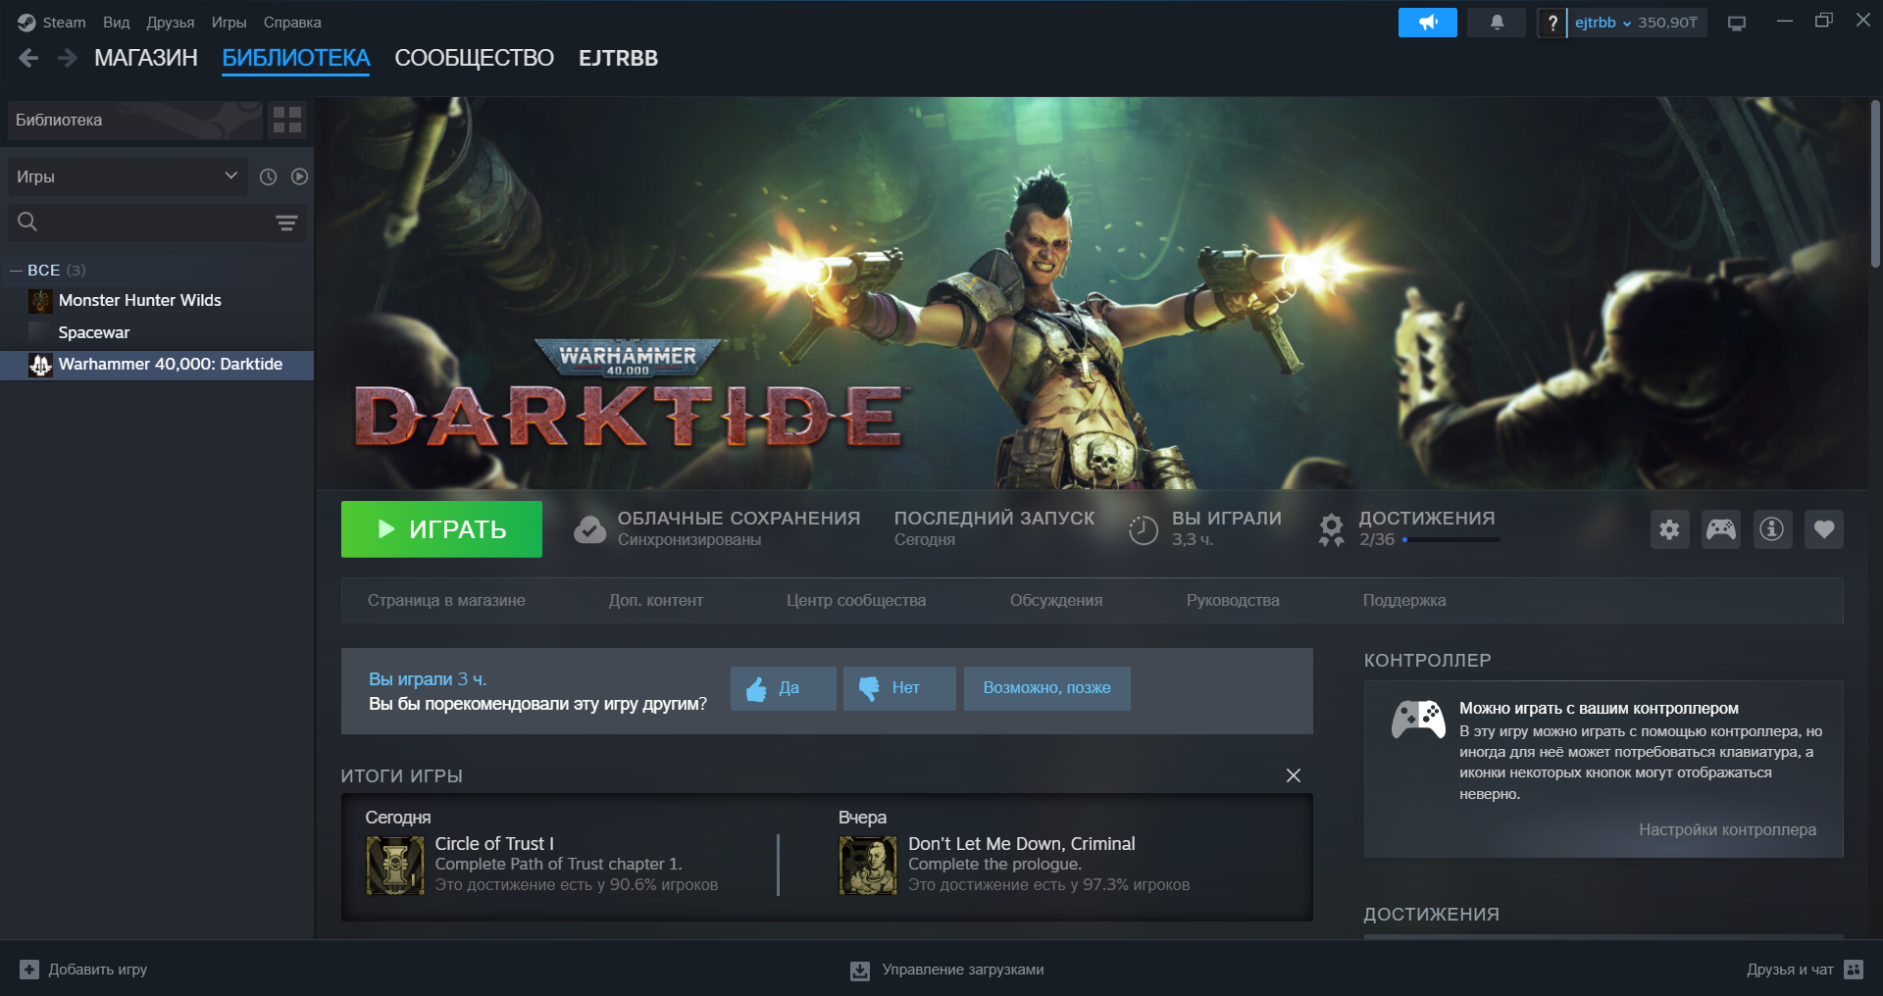
Task: Click the ДОСТИЖЕНИЯ 2/36 stat
Action: (x=1408, y=528)
